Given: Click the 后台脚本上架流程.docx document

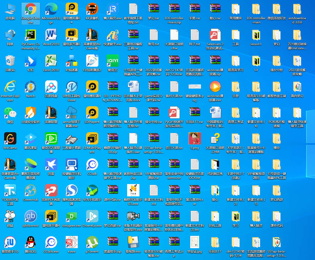Looking at the screenshot, I should pyautogui.click(x=133, y=91).
